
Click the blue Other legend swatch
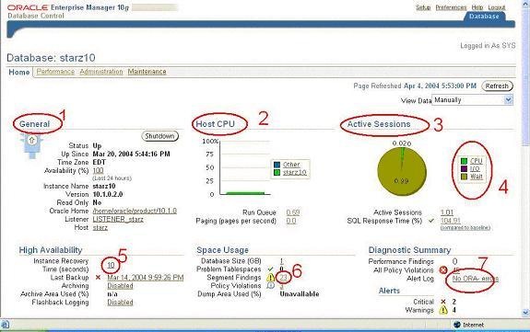pyautogui.click(x=277, y=165)
